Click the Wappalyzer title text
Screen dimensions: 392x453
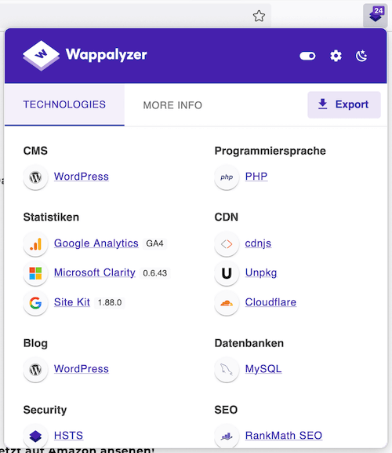click(106, 55)
